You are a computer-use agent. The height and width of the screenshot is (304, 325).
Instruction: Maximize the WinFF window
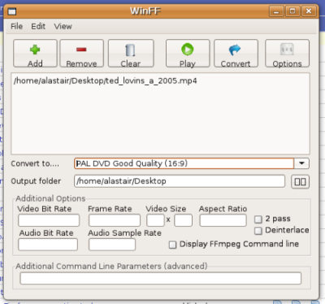(292, 11)
